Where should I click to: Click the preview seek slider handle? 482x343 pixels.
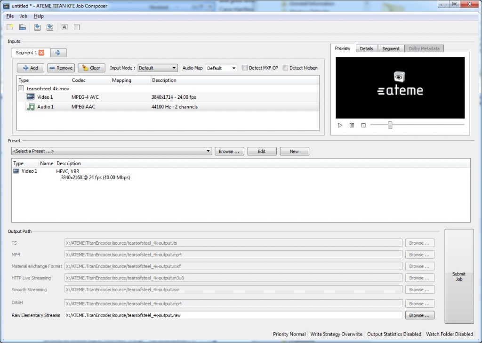(x=390, y=125)
